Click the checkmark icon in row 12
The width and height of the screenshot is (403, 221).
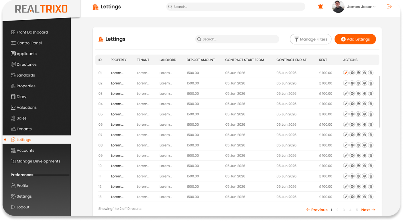352,186
